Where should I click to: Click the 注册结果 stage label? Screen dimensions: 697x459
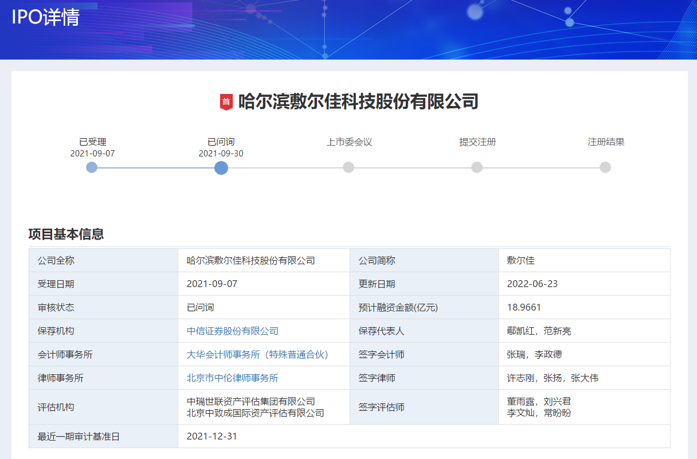[606, 142]
